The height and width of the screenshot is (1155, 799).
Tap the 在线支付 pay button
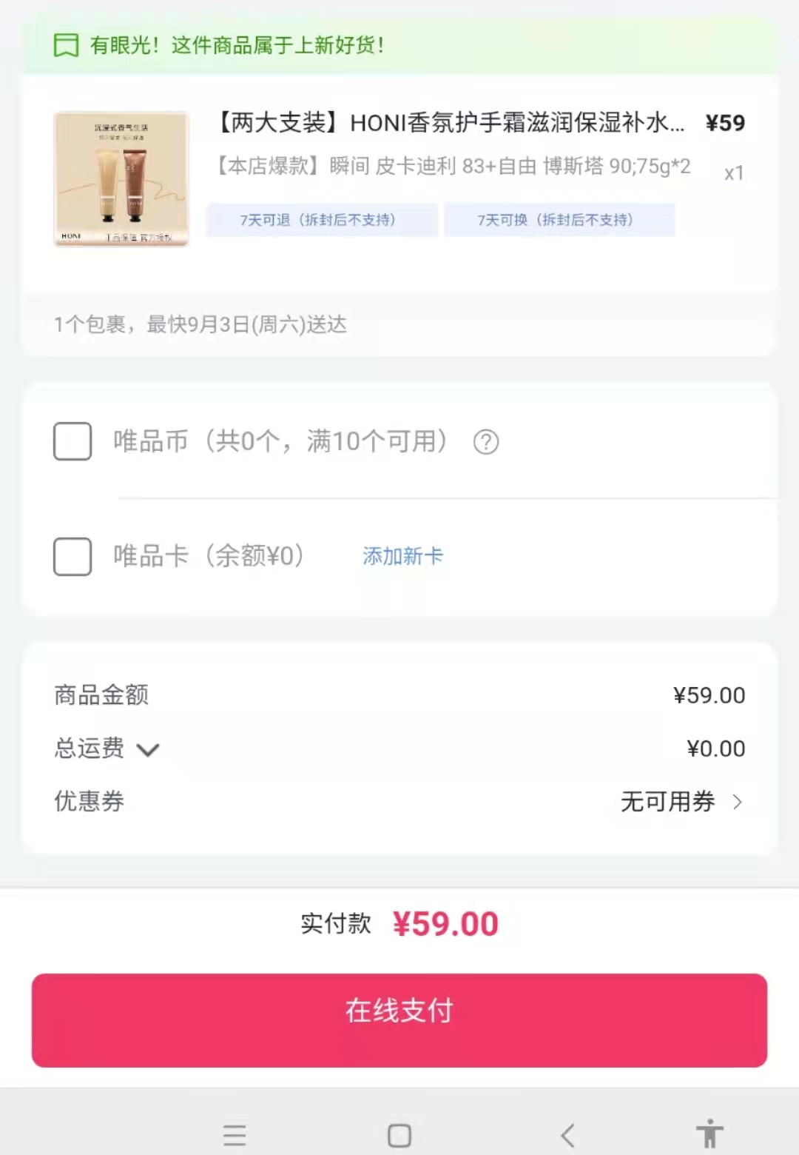(399, 1020)
